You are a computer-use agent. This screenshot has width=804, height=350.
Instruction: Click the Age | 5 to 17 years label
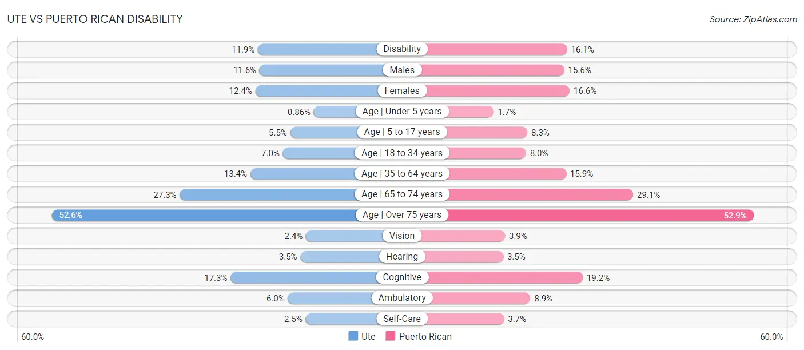pyautogui.click(x=402, y=132)
